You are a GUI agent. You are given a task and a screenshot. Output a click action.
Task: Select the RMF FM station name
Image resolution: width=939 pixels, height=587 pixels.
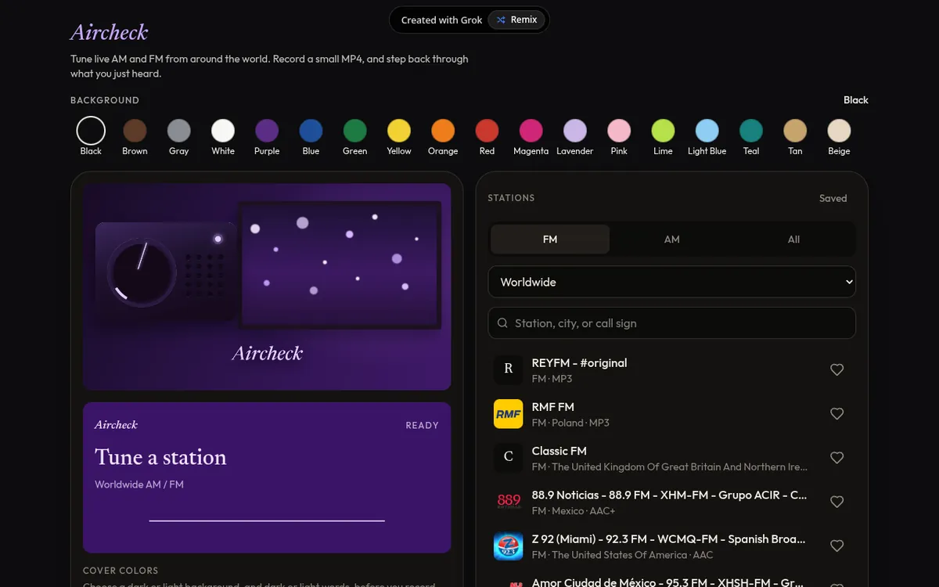(553, 407)
